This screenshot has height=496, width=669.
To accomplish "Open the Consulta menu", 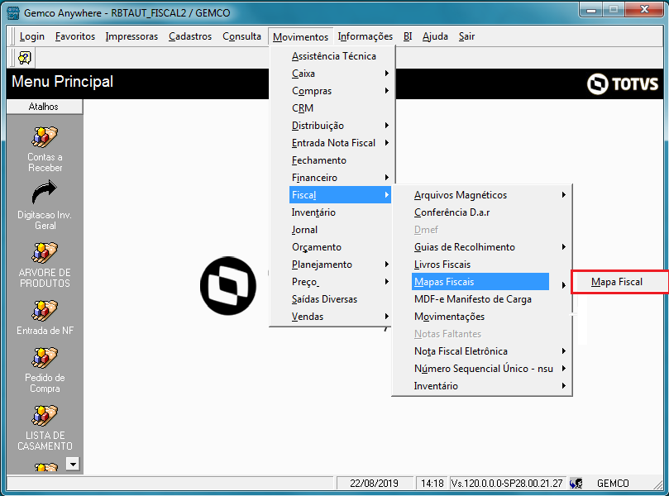I will click(x=241, y=36).
